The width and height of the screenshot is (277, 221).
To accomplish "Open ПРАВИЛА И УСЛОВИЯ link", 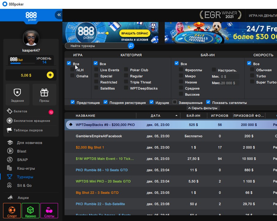I will coord(135,40).
